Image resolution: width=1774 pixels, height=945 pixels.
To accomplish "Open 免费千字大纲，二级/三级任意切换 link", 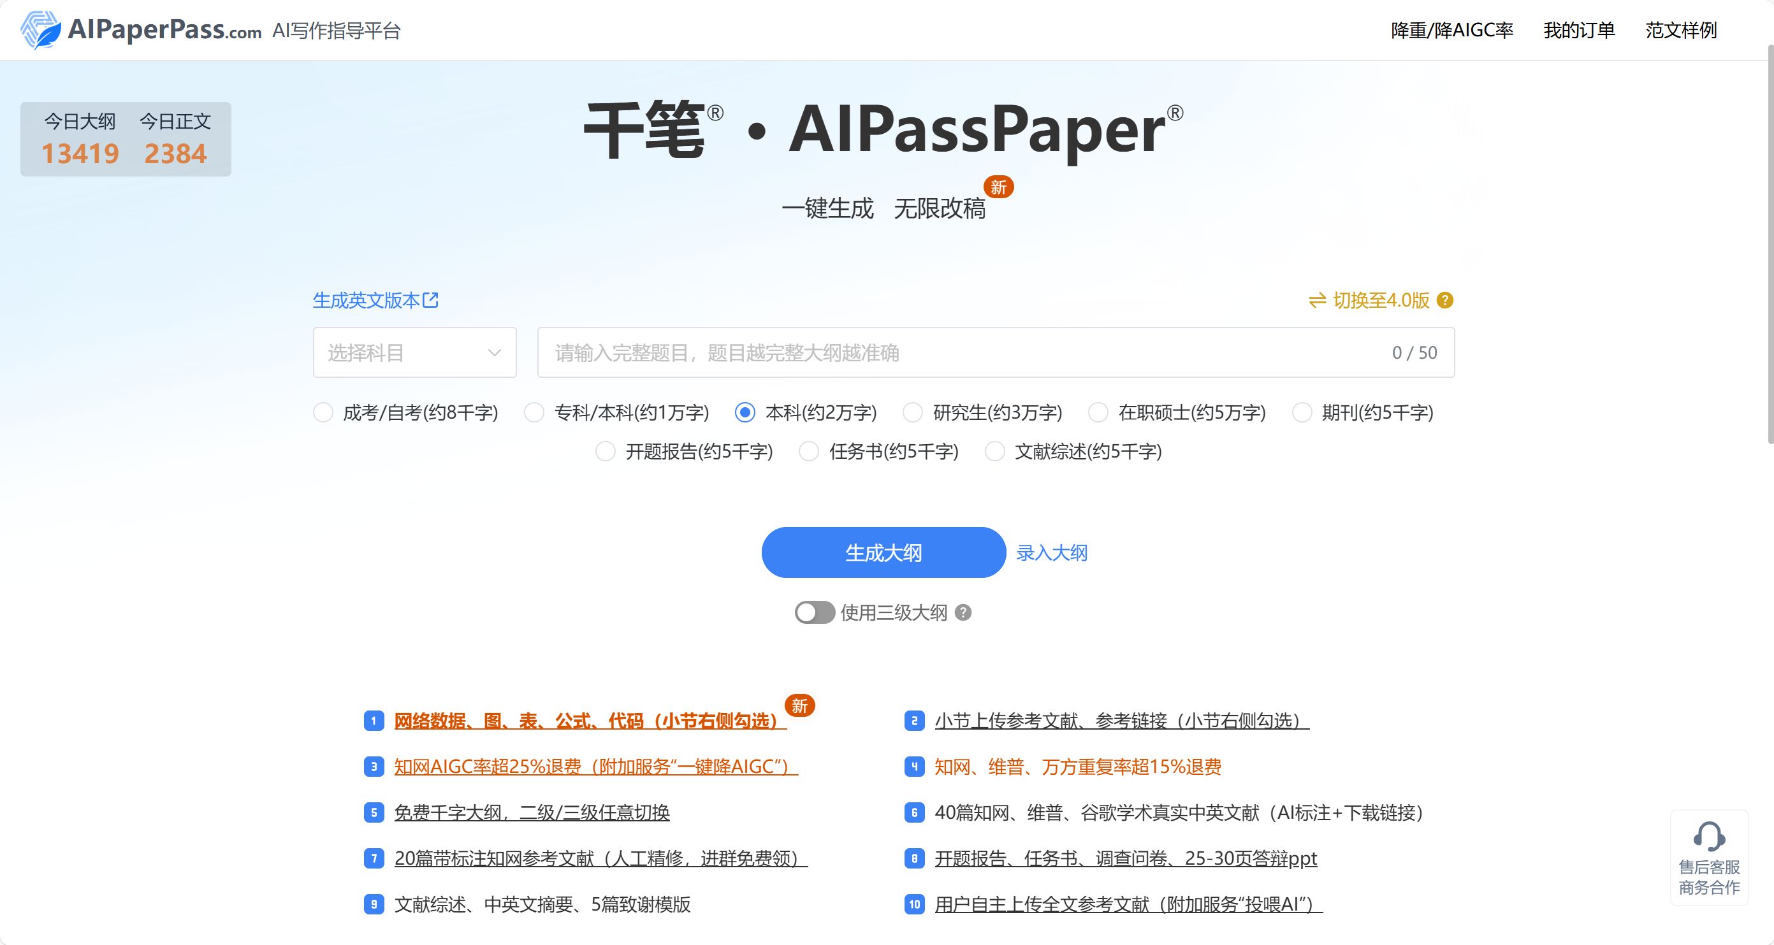I will point(532,813).
